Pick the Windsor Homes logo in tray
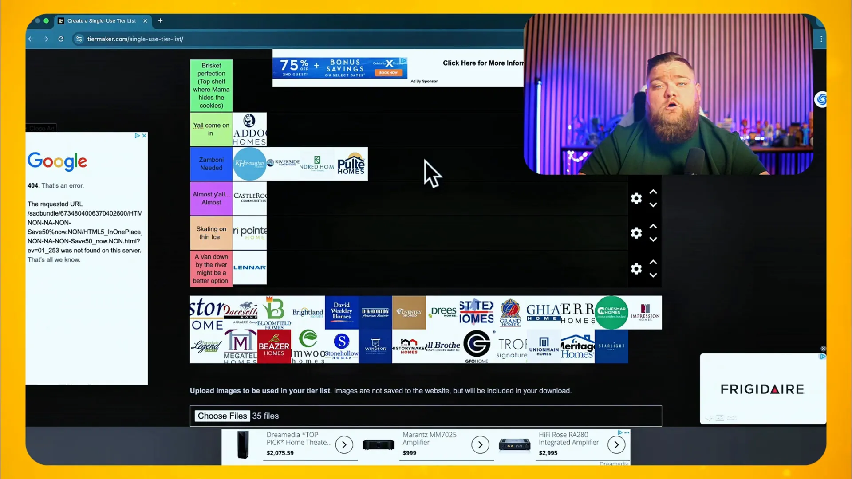852x479 pixels. (x=375, y=346)
